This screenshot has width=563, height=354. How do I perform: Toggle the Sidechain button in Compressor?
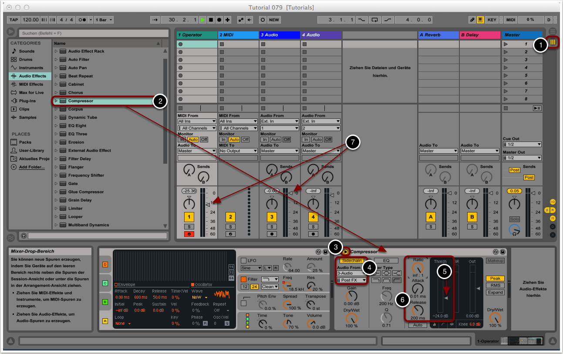click(351, 260)
